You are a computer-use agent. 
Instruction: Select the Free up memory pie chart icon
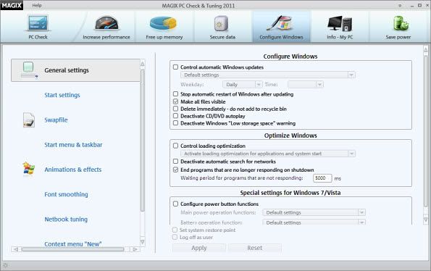pos(164,23)
